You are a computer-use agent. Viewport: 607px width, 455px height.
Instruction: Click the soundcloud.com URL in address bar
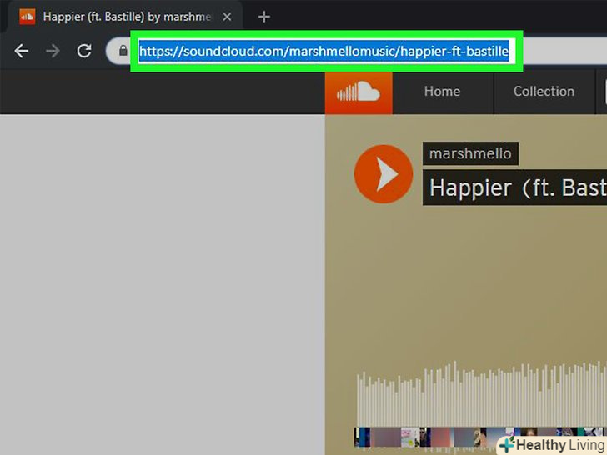pos(324,51)
